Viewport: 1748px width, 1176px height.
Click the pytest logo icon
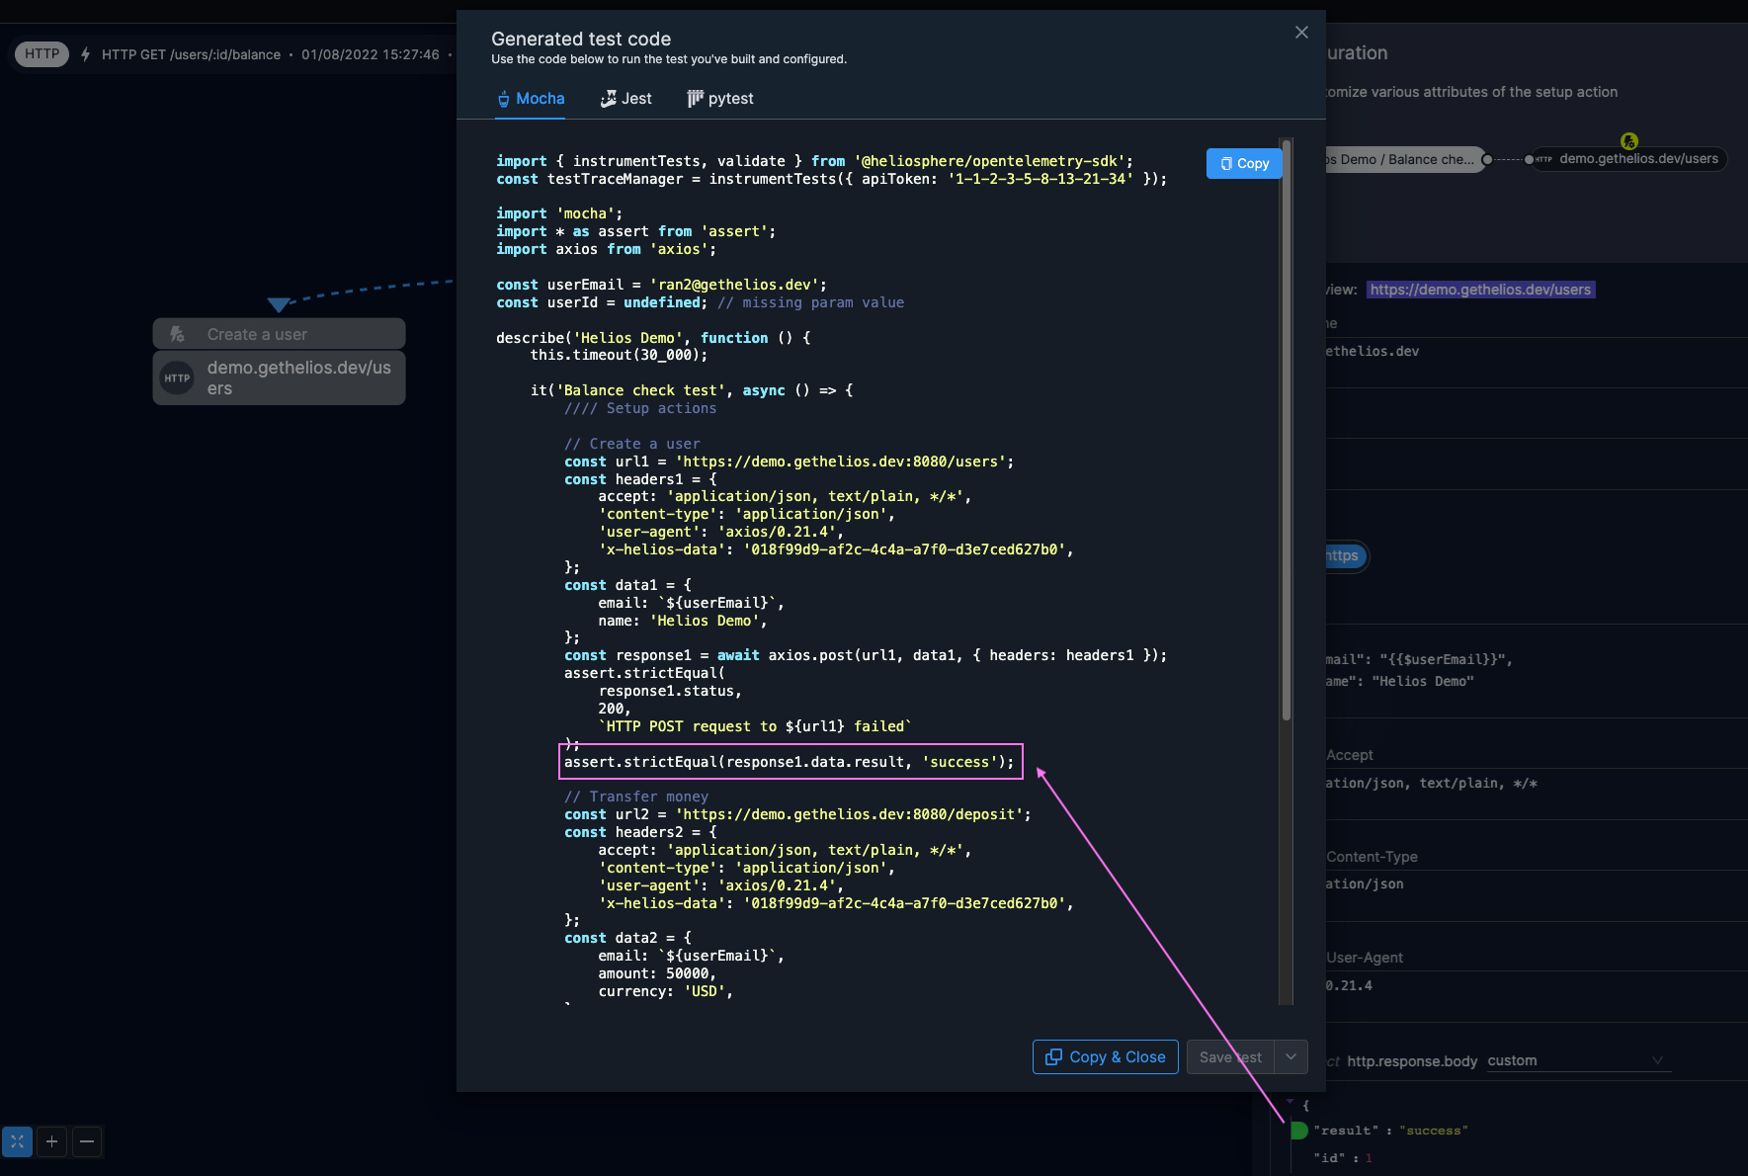[696, 99]
